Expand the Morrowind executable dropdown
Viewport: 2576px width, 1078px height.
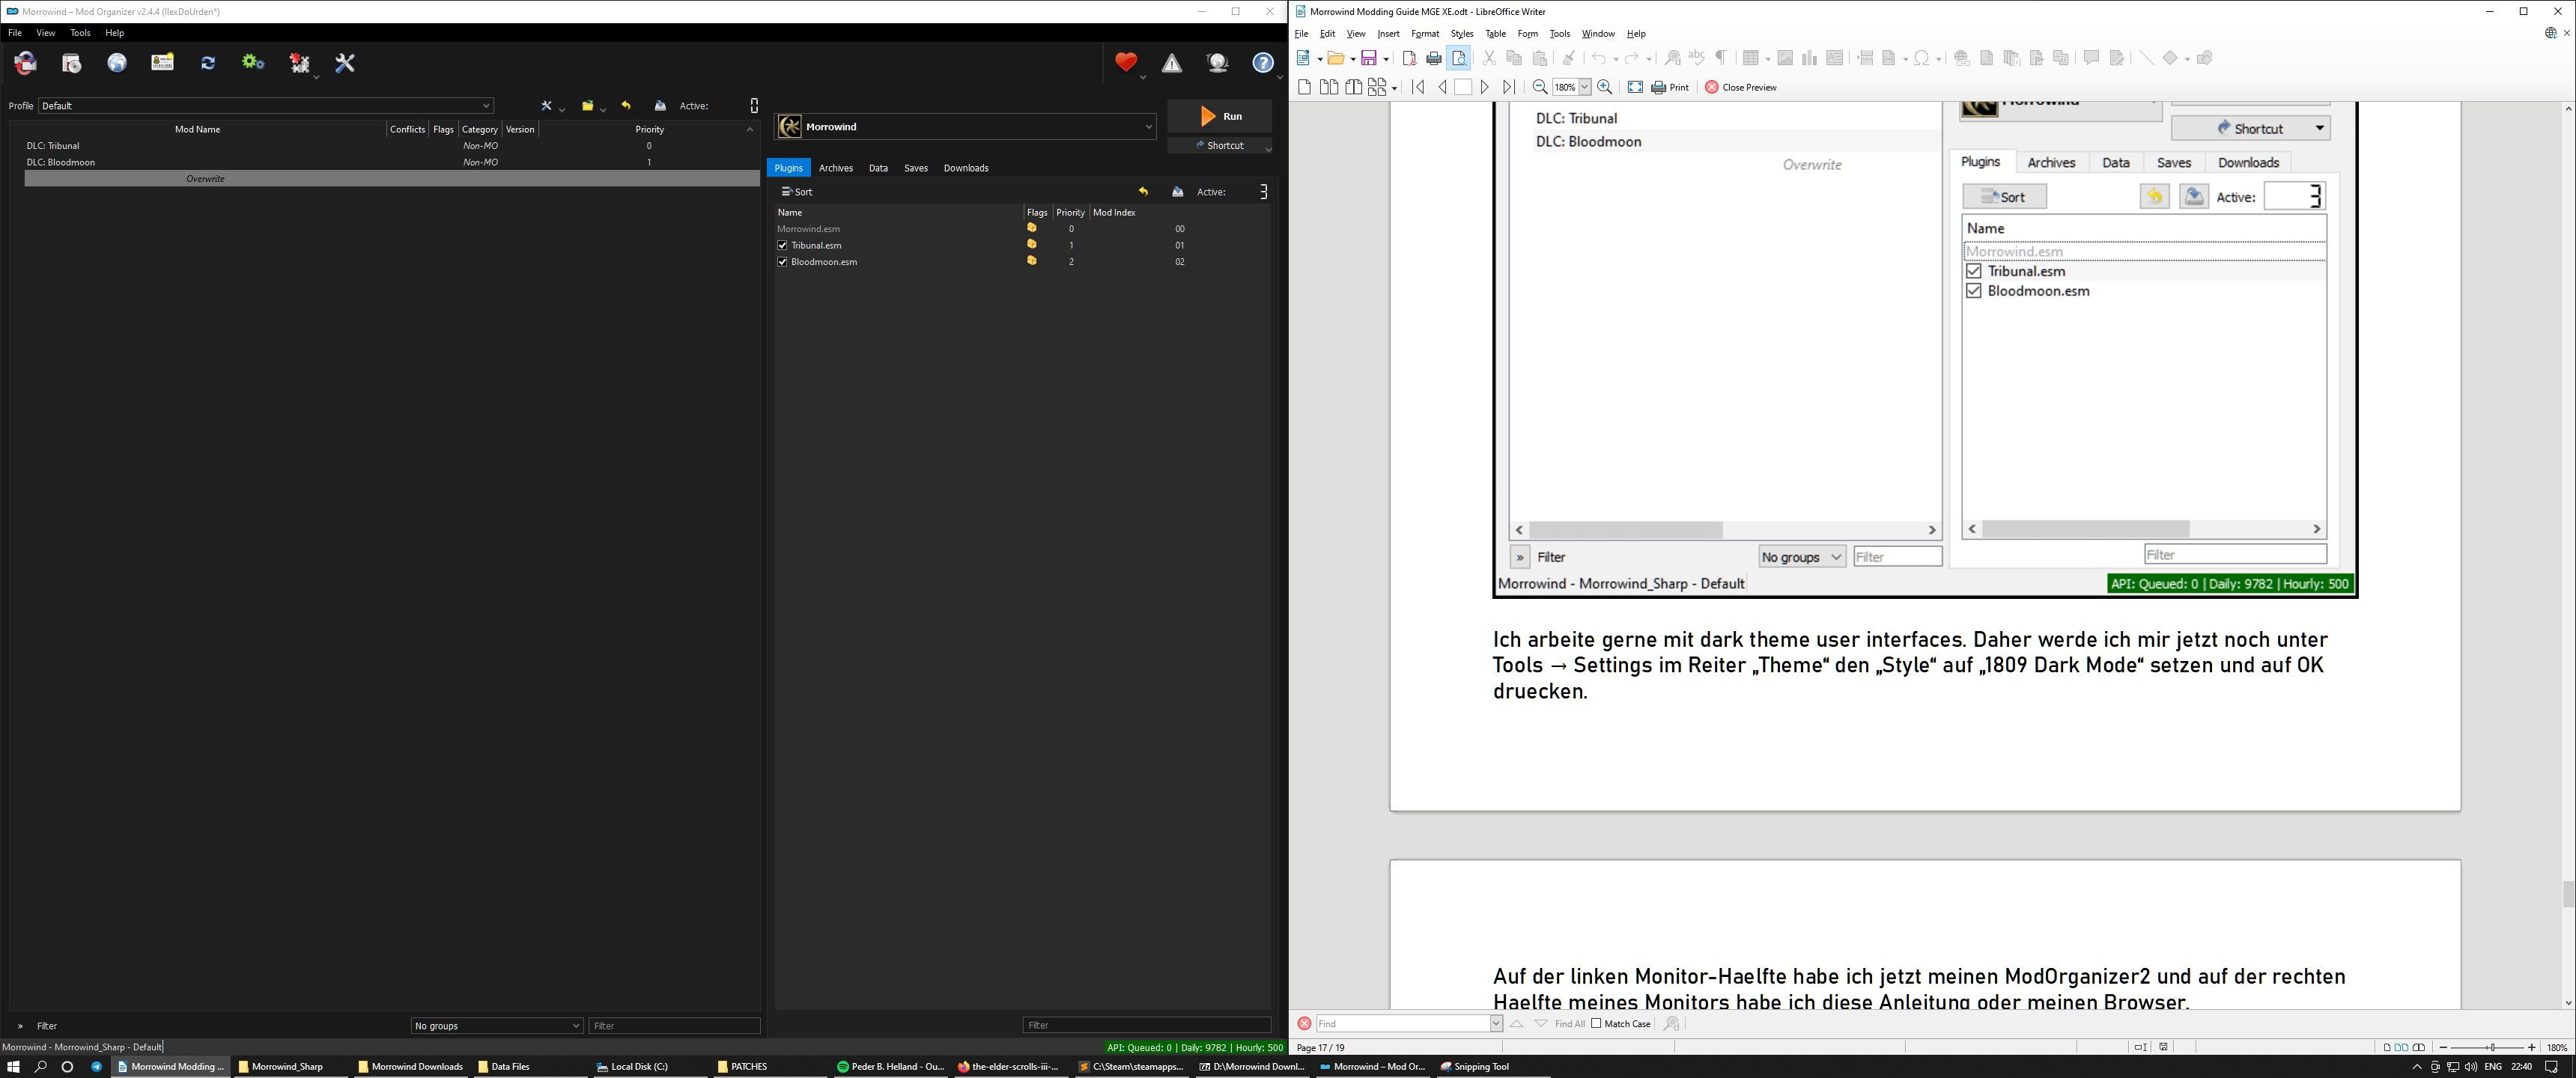pos(1148,127)
